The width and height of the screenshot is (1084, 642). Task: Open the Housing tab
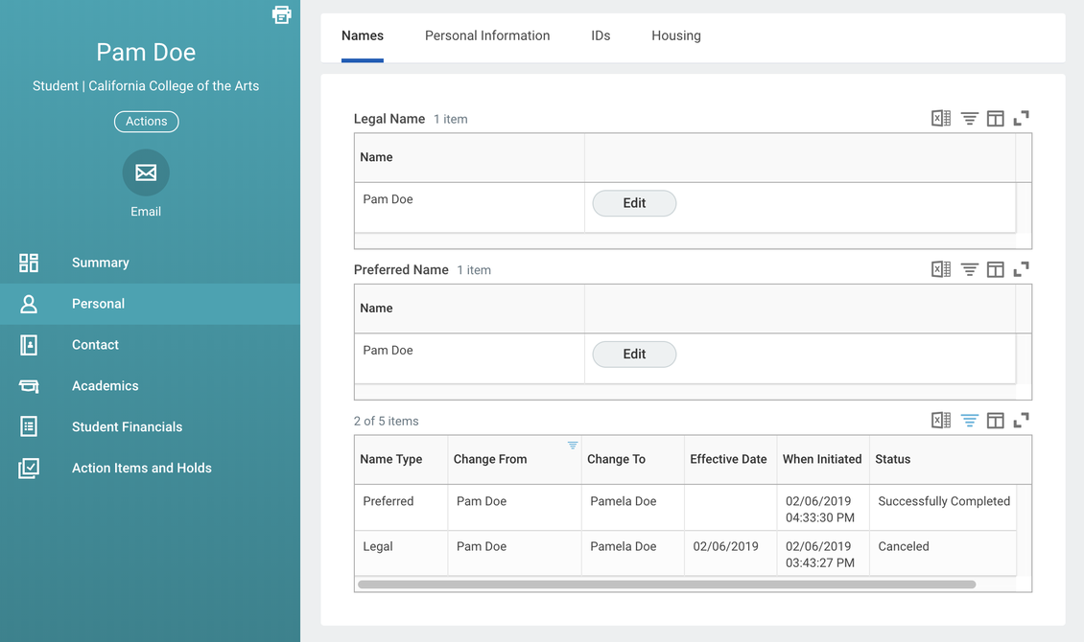point(676,35)
